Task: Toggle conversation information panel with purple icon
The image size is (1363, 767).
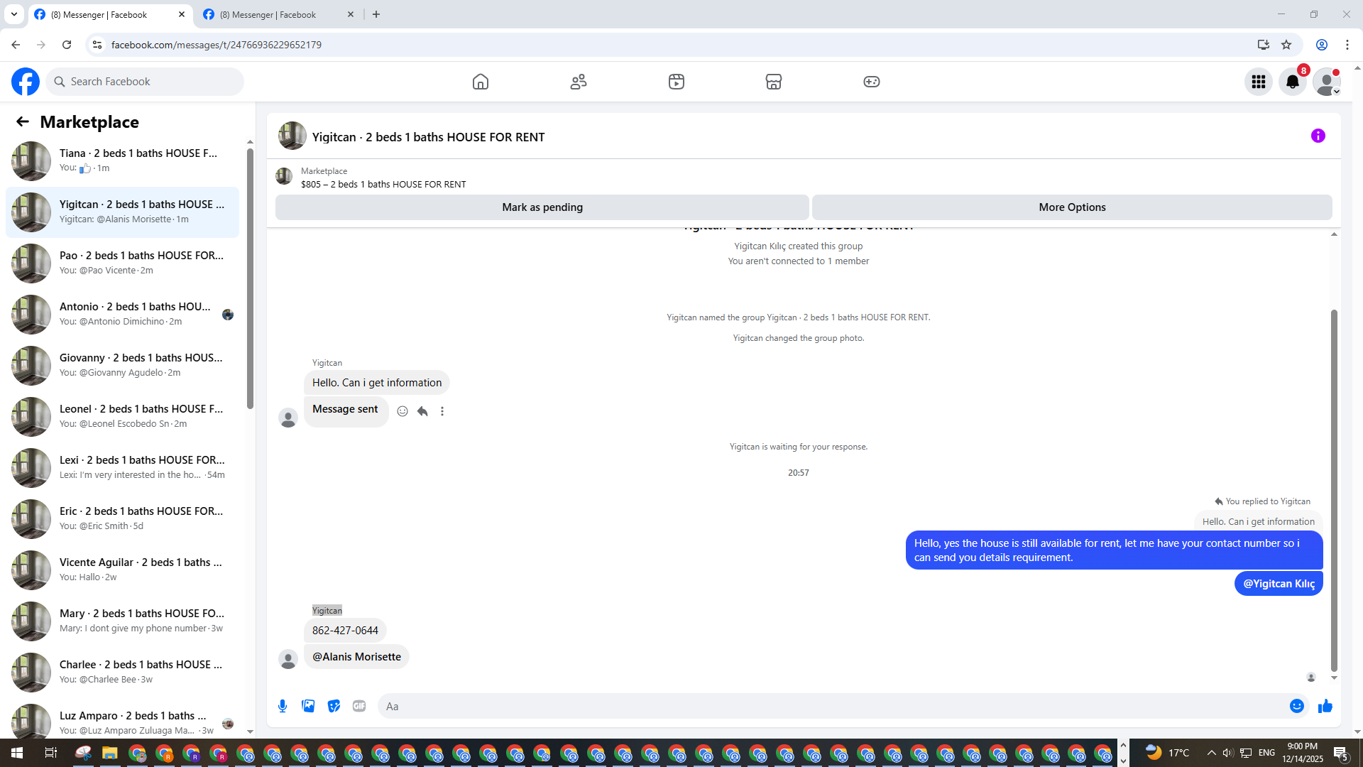Action: [1318, 136]
